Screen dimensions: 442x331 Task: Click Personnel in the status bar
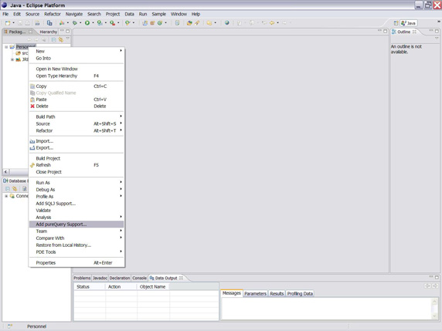click(x=36, y=326)
